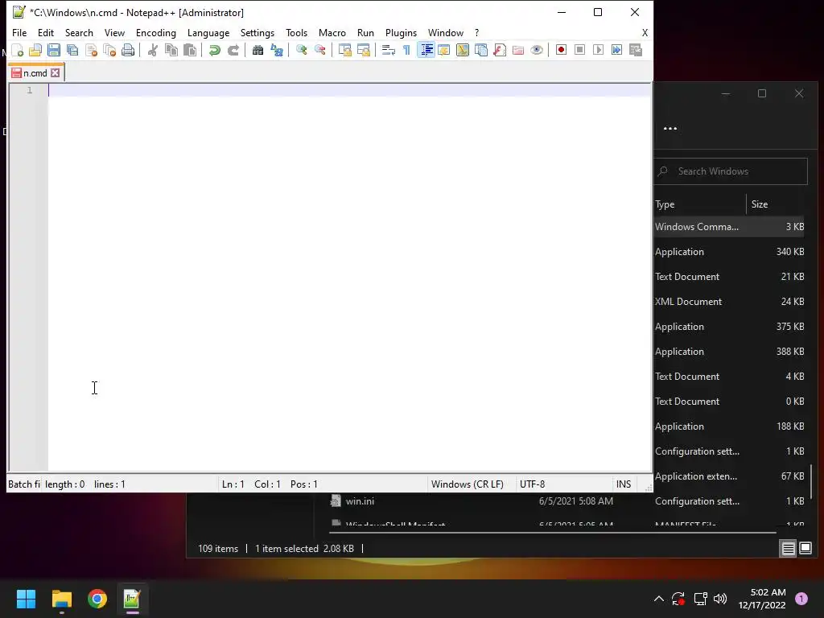This screenshot has height=618, width=824.
Task: Click the Redo toolbar icon
Action: click(x=233, y=50)
